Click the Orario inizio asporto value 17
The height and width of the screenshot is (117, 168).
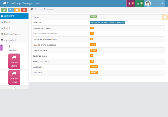(x=92, y=28)
